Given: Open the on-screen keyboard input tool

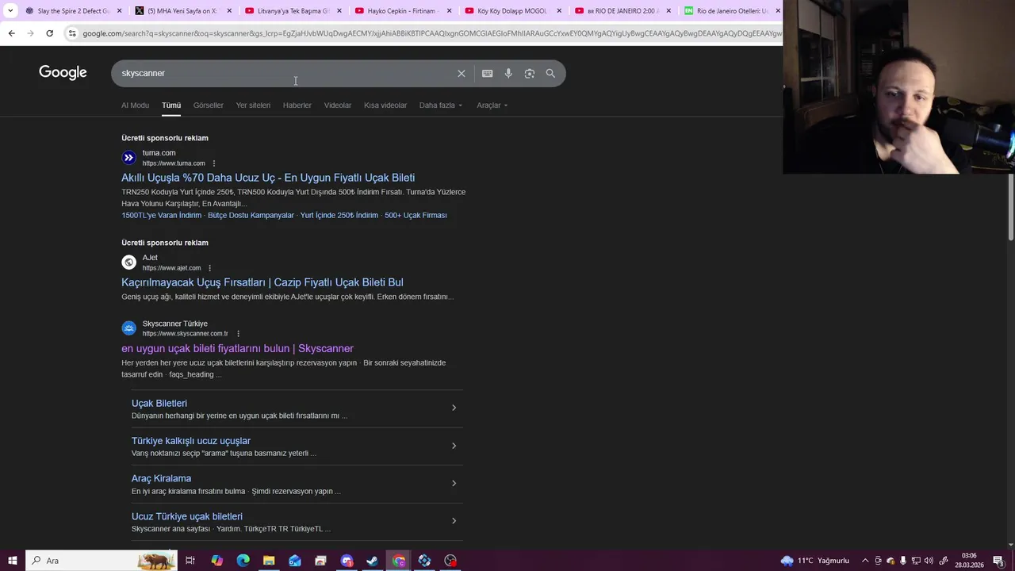Looking at the screenshot, I should [x=487, y=73].
